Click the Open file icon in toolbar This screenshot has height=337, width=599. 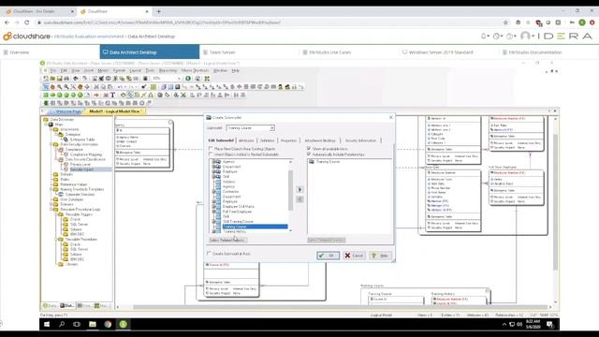tap(52, 79)
